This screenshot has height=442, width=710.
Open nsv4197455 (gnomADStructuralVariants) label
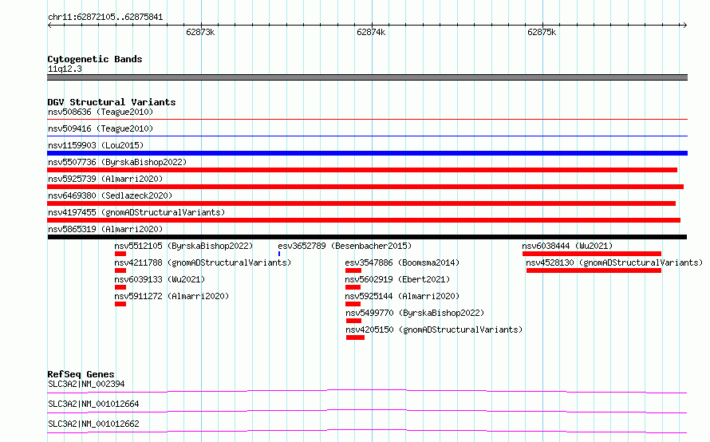tap(136, 212)
